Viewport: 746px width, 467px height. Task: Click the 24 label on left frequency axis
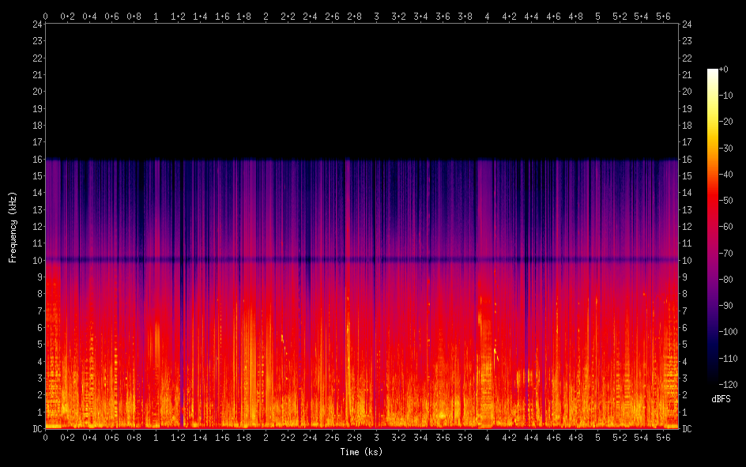pyautogui.click(x=36, y=24)
